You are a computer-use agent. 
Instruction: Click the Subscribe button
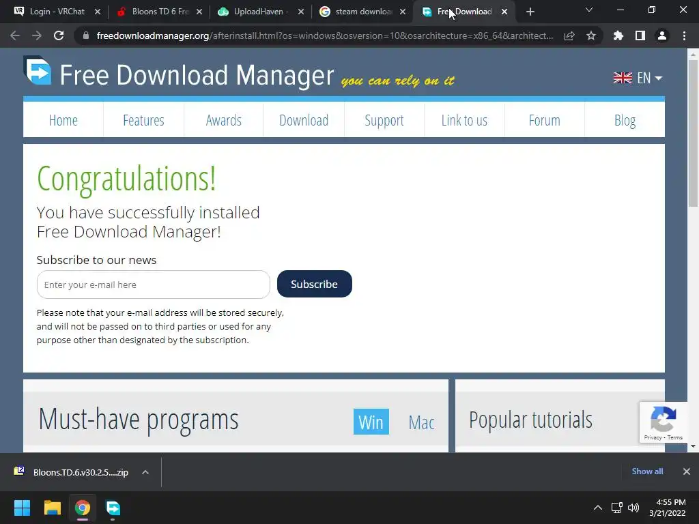coord(314,284)
